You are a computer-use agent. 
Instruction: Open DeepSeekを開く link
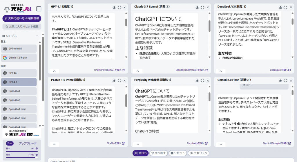[280, 70]
